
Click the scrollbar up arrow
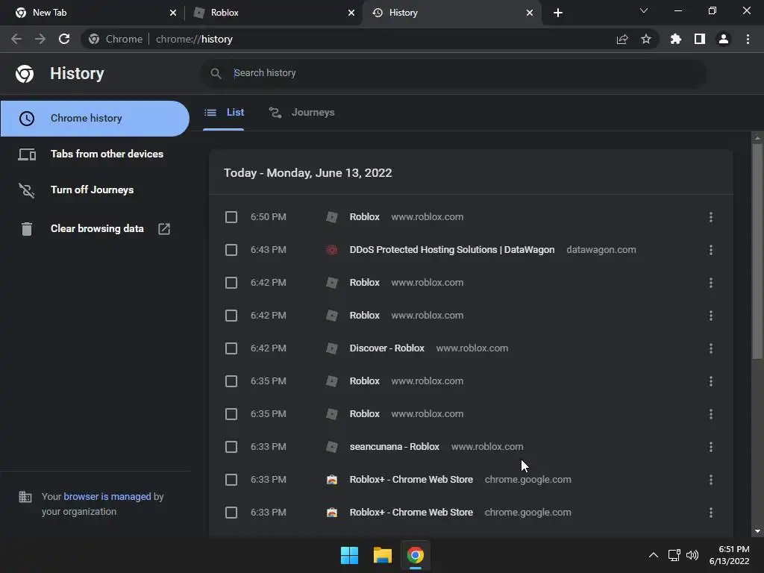(x=757, y=138)
